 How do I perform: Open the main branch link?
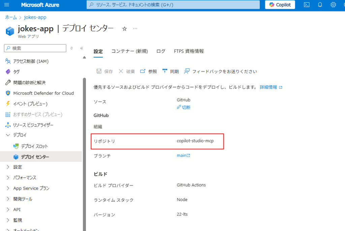(183, 155)
